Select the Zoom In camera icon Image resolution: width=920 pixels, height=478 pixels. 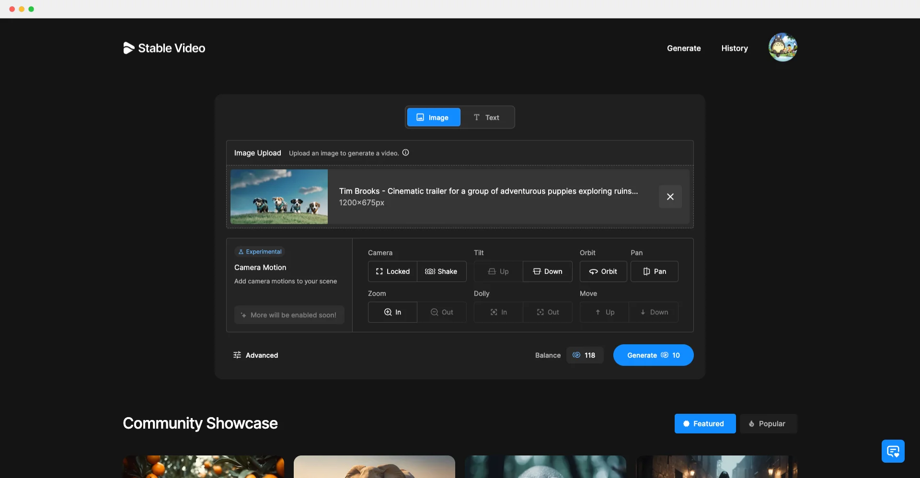point(388,312)
